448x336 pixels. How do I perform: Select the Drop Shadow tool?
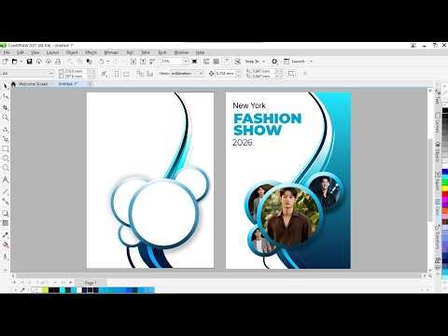click(6, 213)
